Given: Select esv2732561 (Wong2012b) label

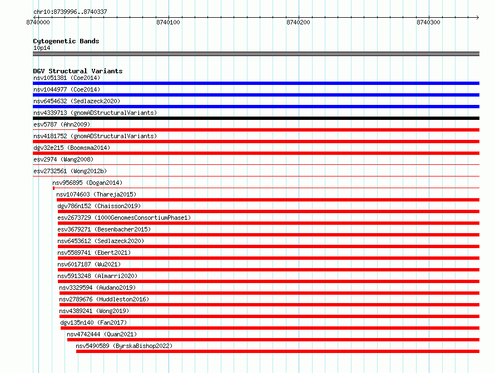Looking at the screenshot, I should tap(70, 171).
